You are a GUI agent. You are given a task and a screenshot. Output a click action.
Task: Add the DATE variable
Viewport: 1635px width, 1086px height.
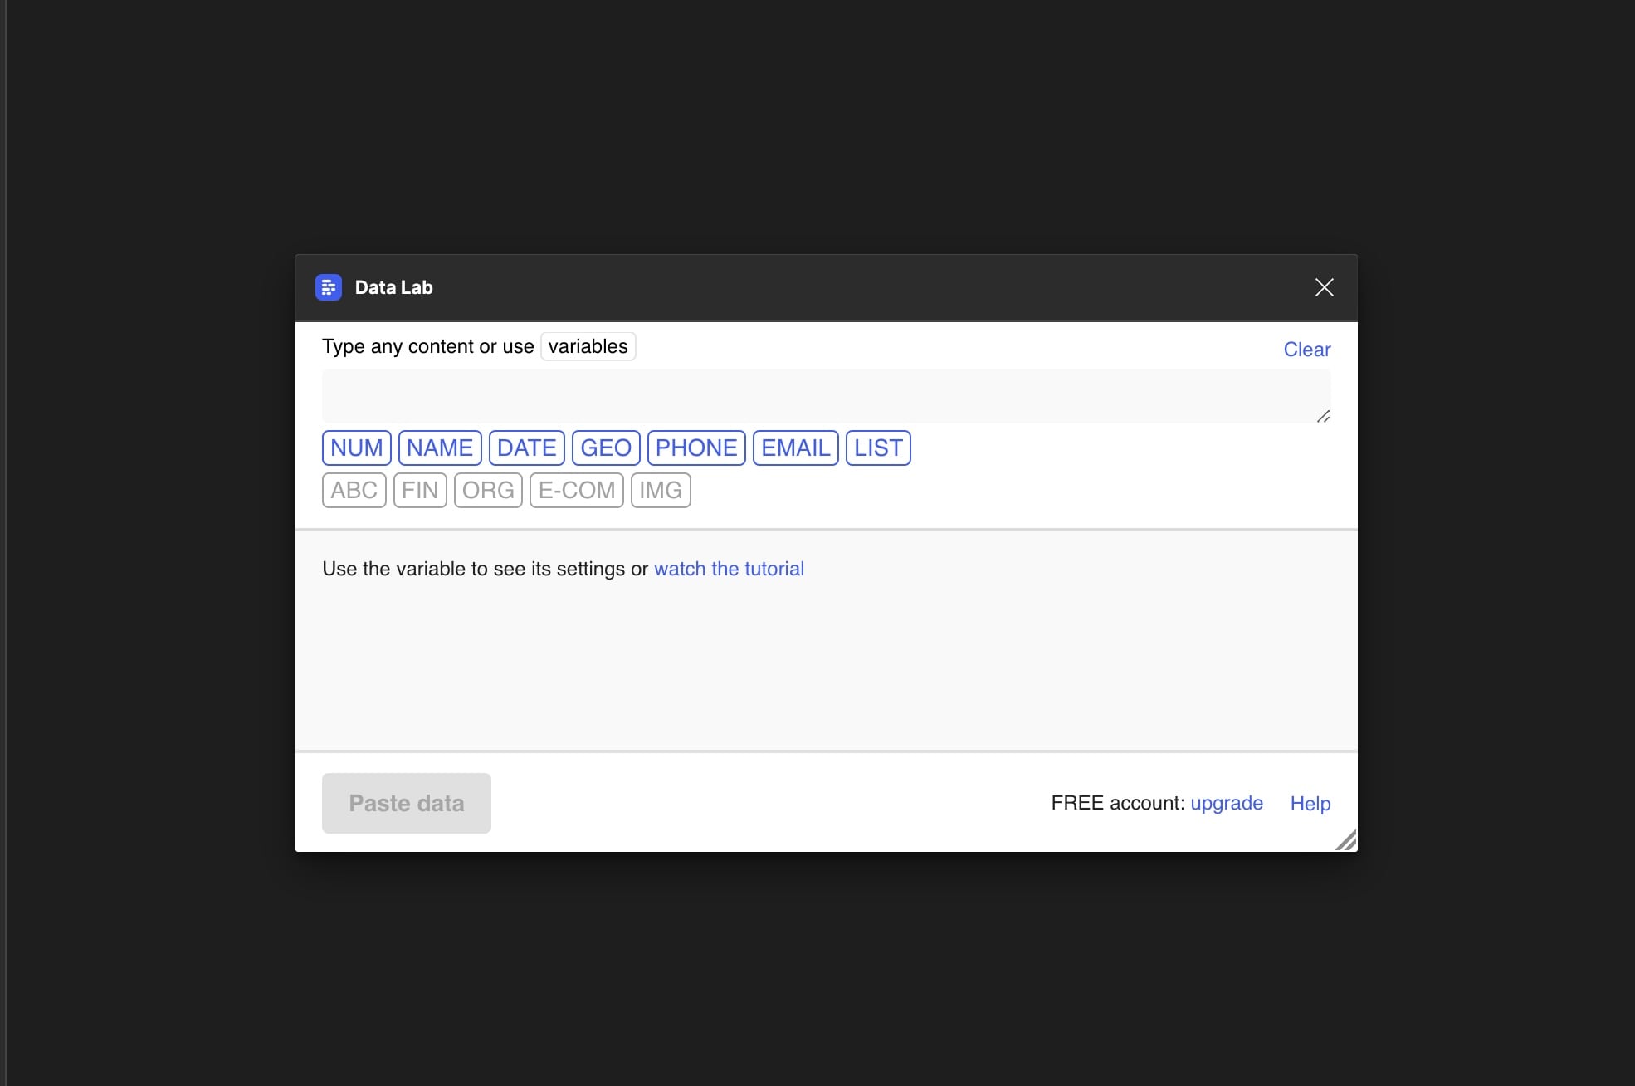tap(526, 448)
